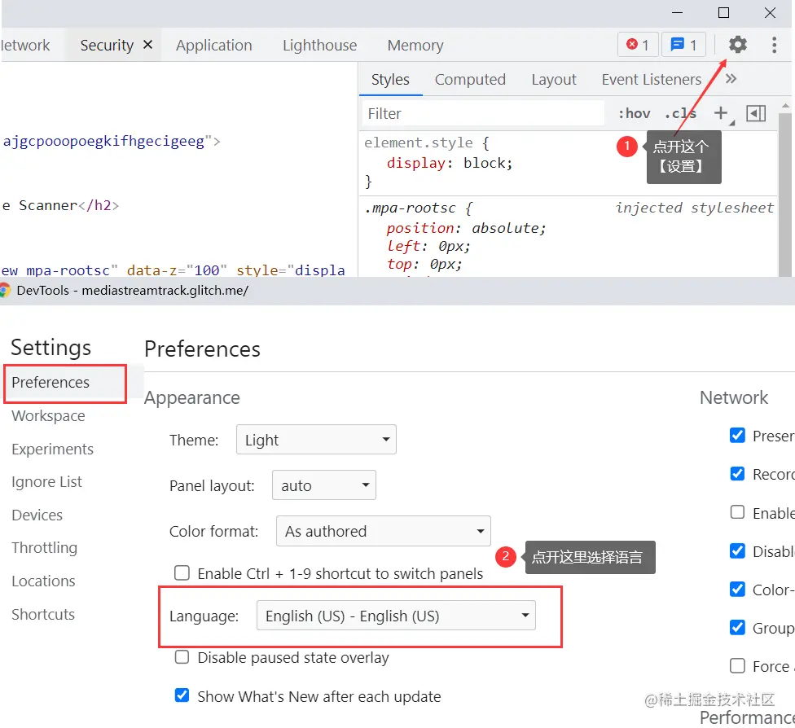Click the Scanner h2 element line in DOM
This screenshot has height=728, width=795.
(60, 205)
